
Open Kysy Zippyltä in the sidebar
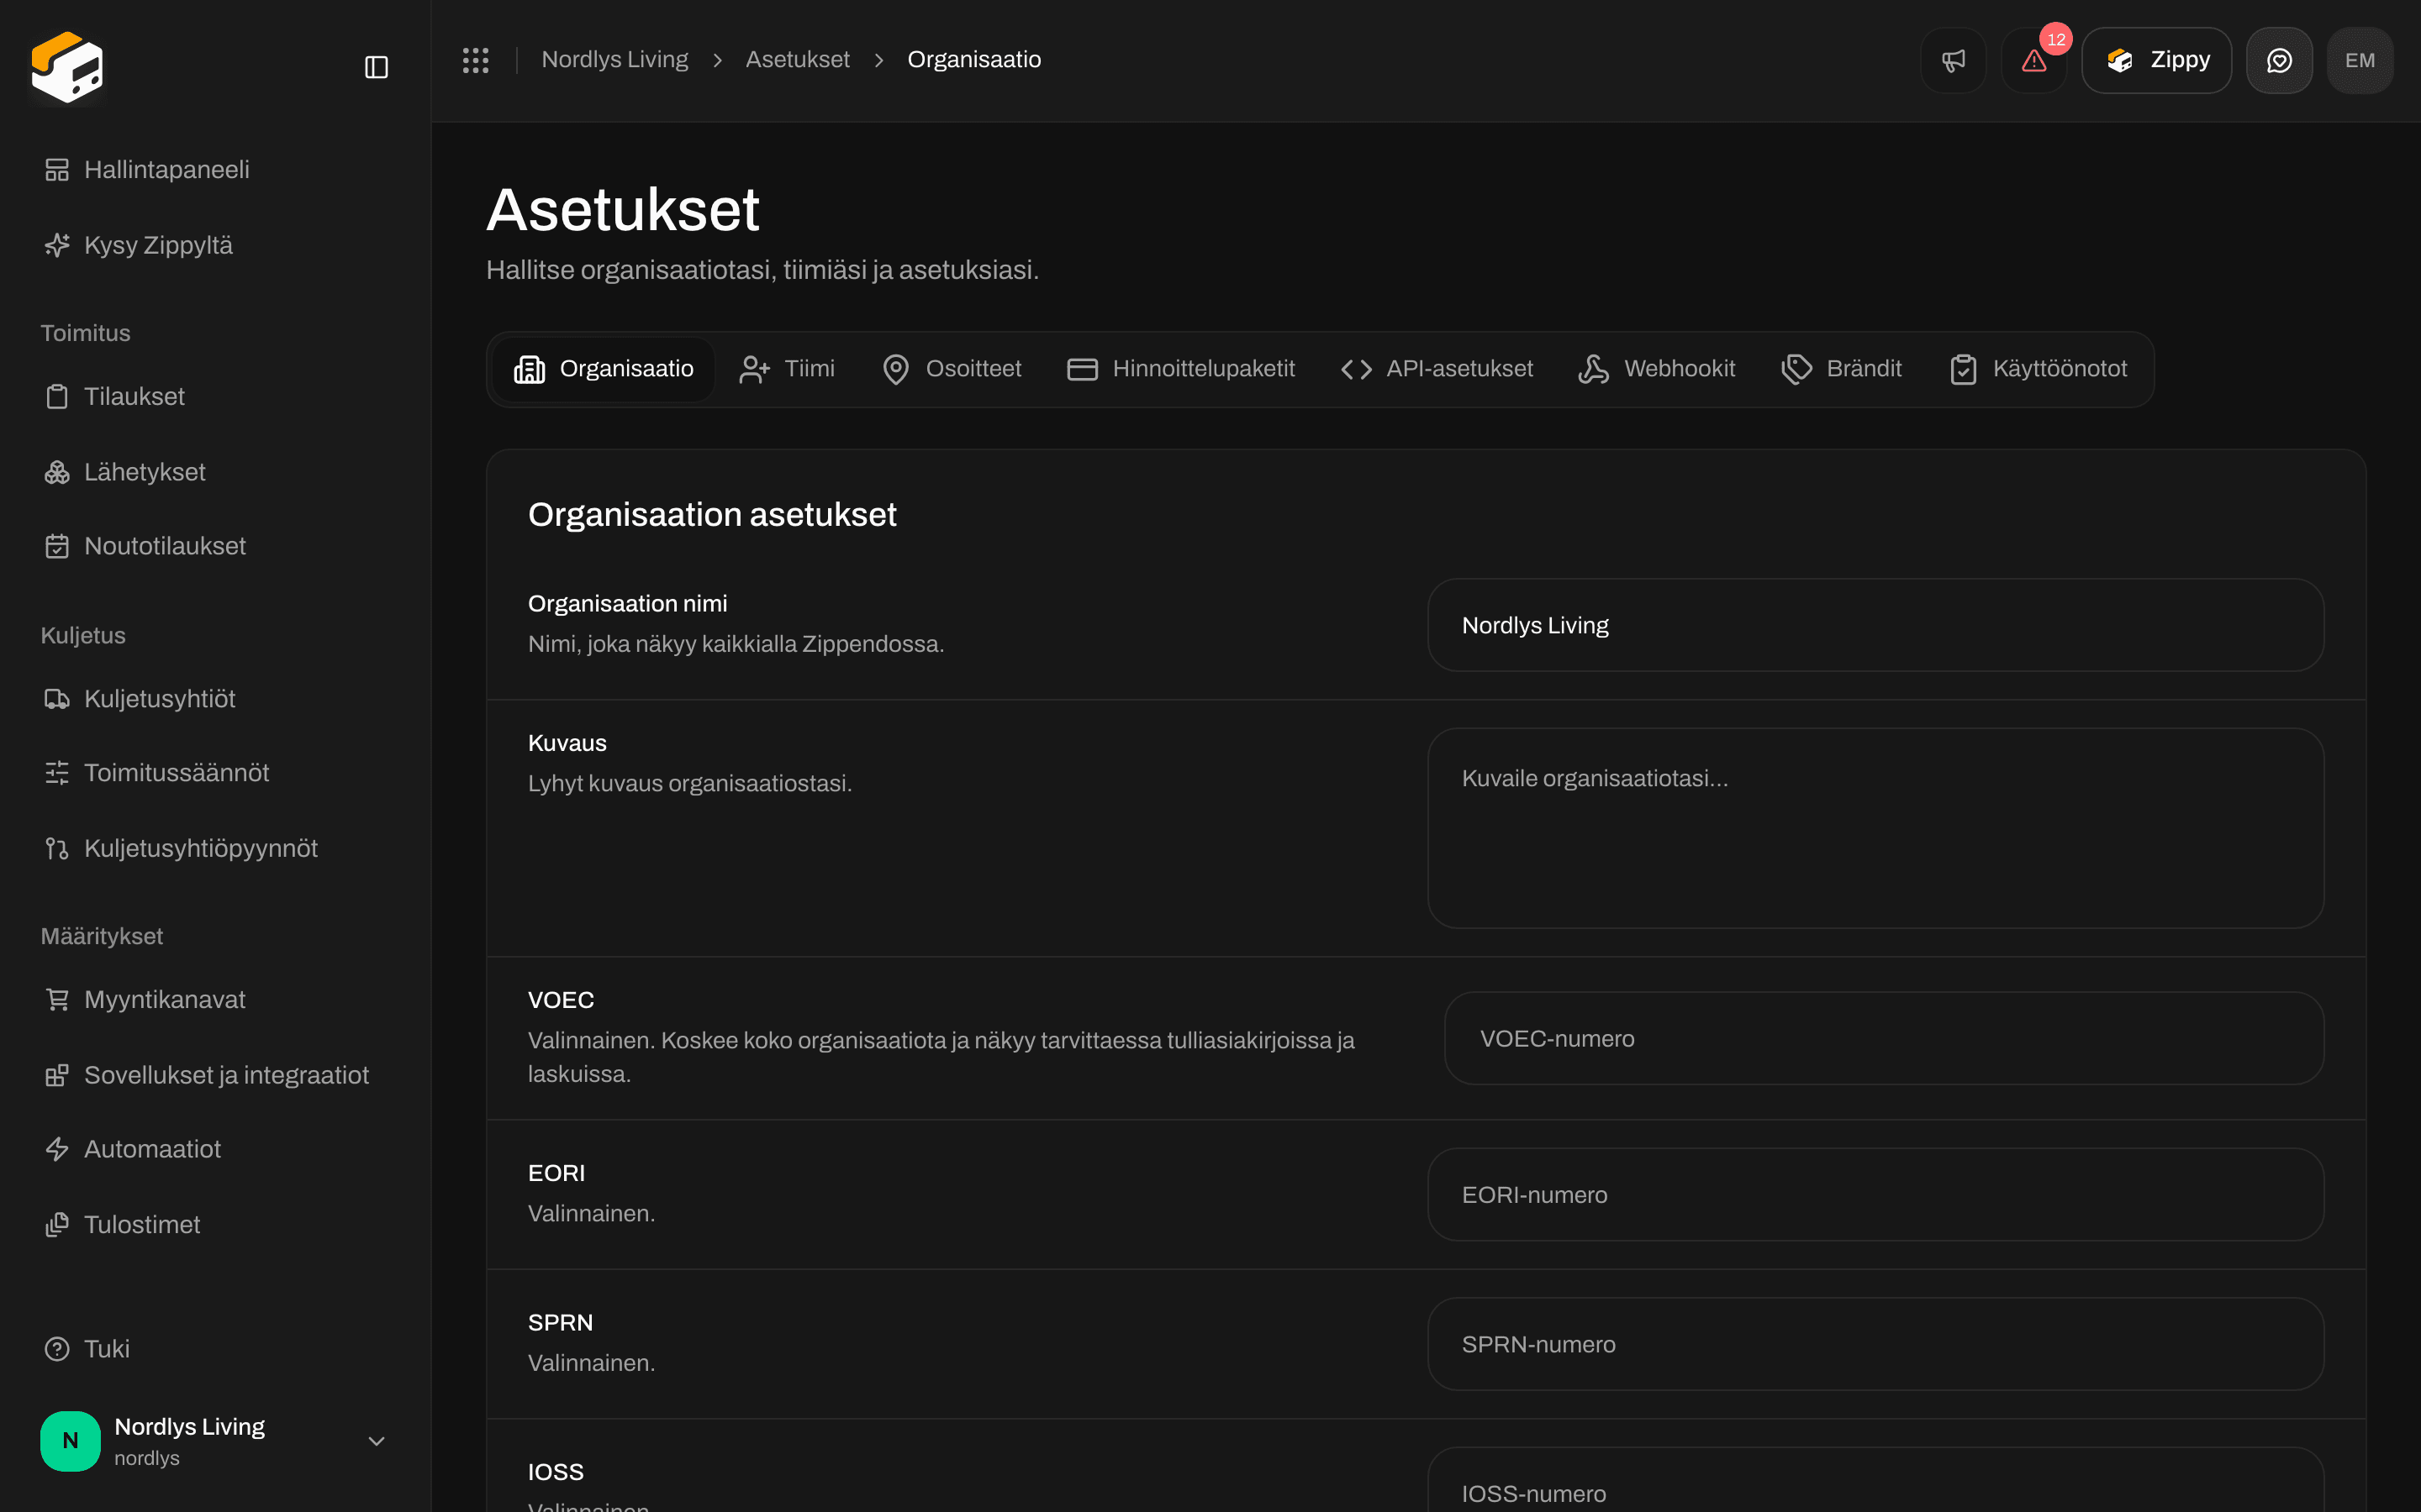[216, 245]
